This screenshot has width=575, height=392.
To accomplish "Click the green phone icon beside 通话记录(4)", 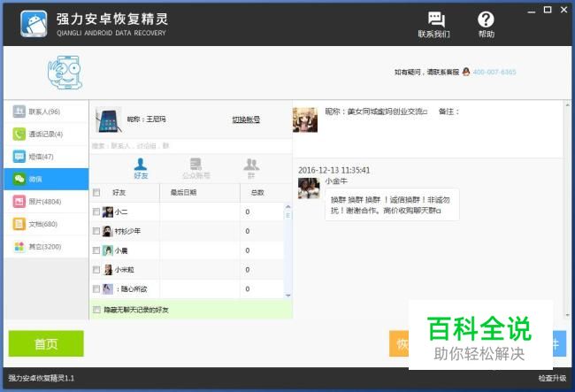I will tap(19, 135).
